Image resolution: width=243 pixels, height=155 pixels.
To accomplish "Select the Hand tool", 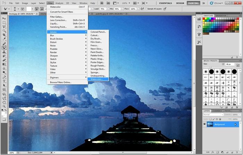I will pyautogui.click(x=4, y=102).
